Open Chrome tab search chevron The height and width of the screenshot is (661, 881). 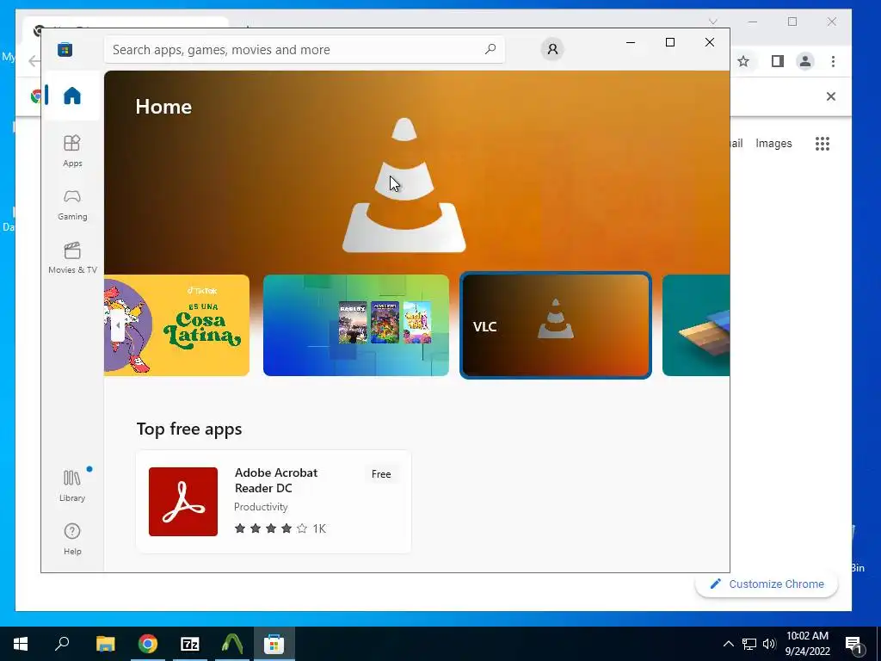coord(713,22)
